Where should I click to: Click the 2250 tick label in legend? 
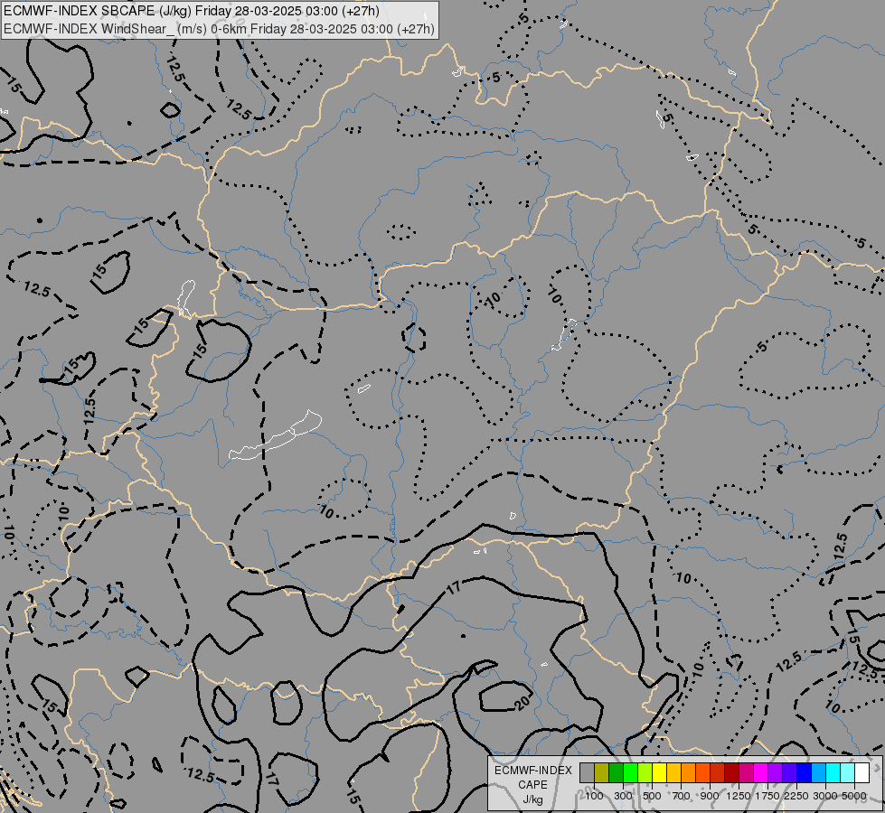[x=796, y=796]
